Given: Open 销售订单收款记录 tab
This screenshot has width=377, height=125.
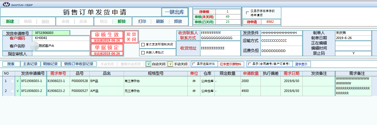Looking at the screenshot, I should [79, 64].
